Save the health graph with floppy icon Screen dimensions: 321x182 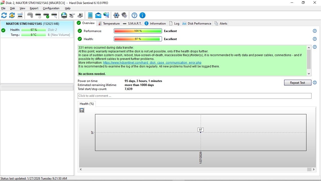point(82,110)
